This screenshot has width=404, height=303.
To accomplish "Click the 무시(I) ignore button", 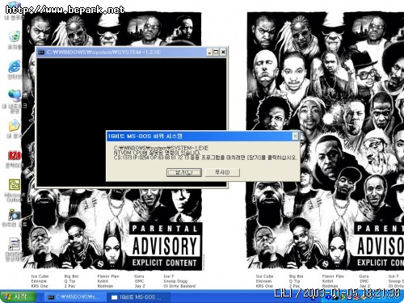I will pyautogui.click(x=222, y=172).
